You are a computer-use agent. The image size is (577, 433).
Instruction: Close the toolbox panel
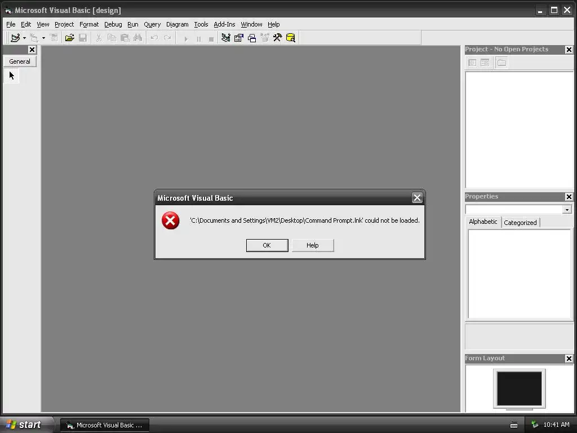pos(32,50)
